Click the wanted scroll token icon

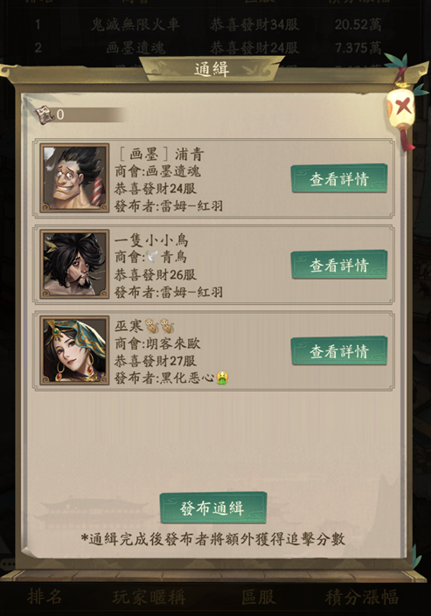[44, 114]
